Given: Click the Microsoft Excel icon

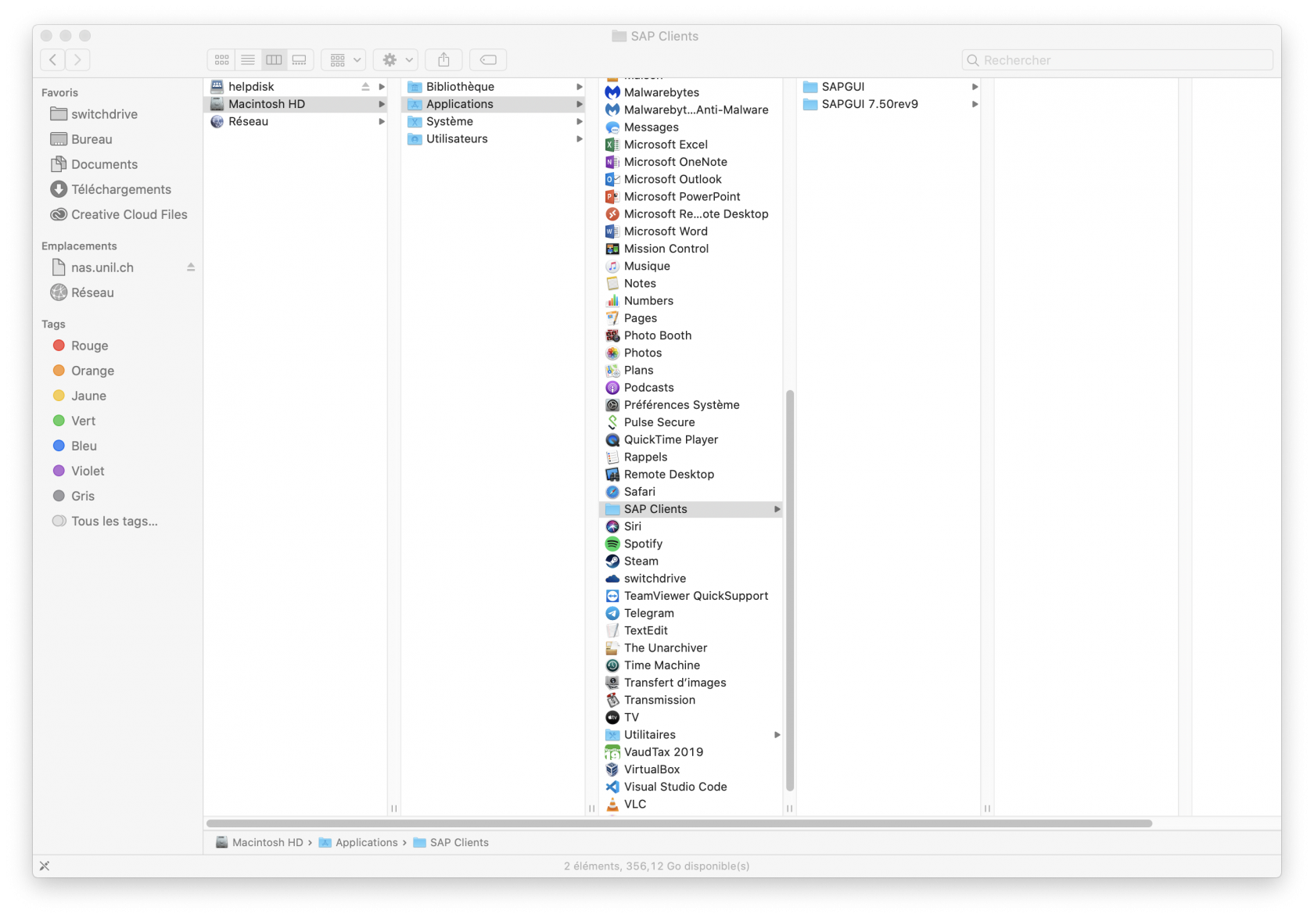Looking at the screenshot, I should tap(612, 145).
